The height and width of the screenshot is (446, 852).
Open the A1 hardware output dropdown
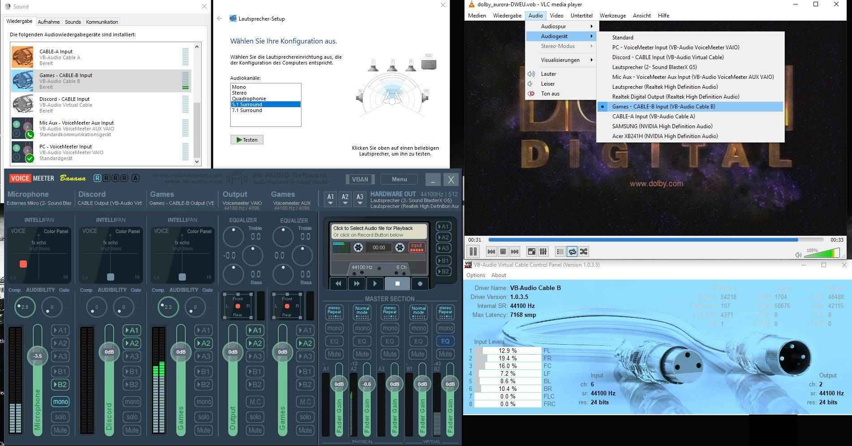[331, 199]
